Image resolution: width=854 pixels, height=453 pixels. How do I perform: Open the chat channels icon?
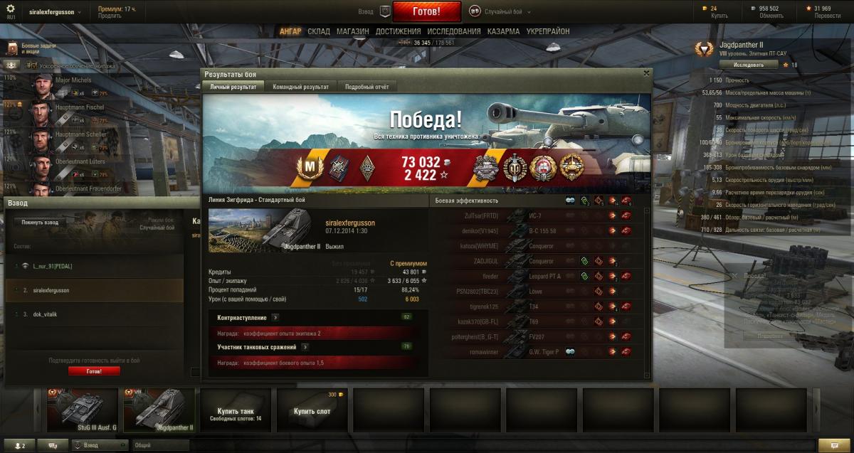point(53,445)
